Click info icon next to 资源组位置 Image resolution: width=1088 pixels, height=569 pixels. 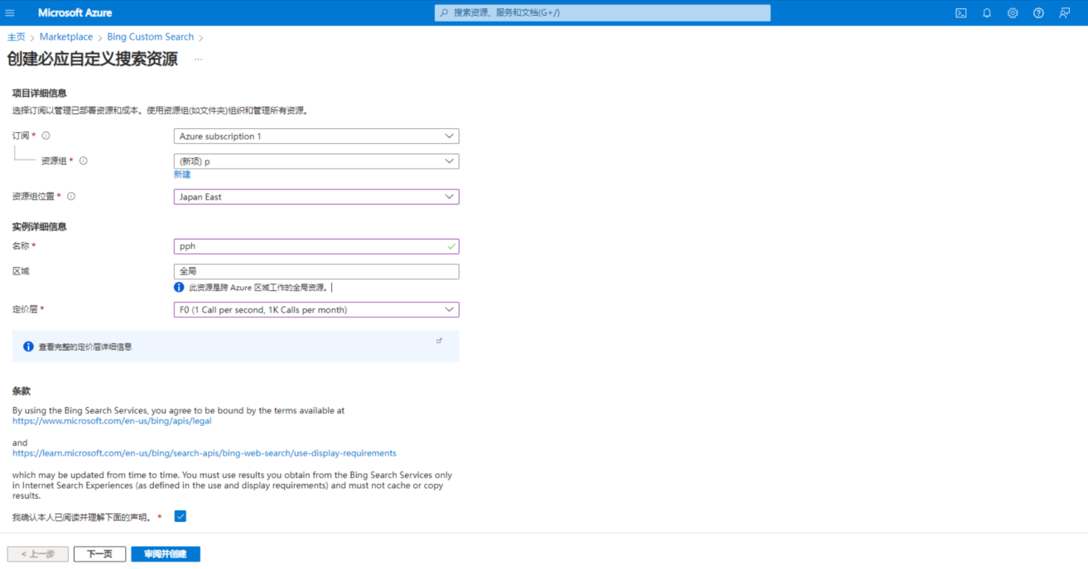(71, 197)
